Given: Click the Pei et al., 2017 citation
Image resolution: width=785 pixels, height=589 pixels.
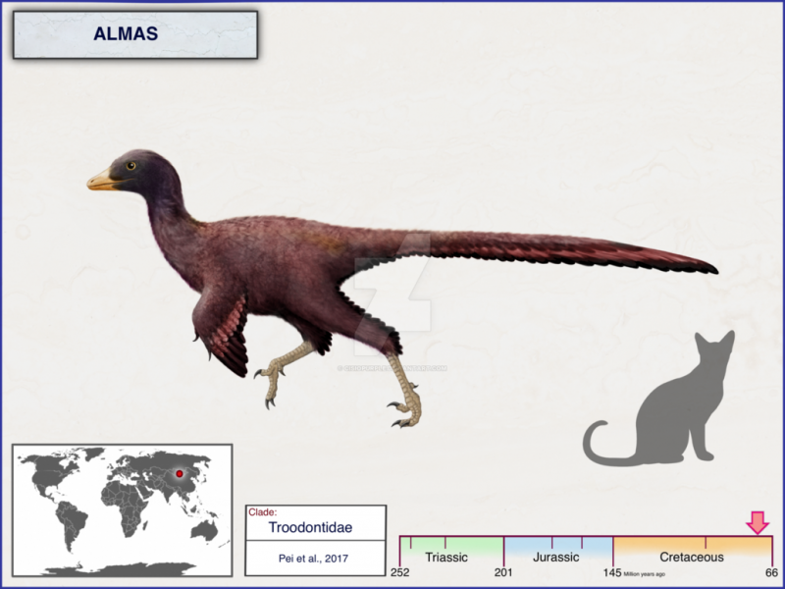Looking at the screenshot, I should (x=313, y=559).
